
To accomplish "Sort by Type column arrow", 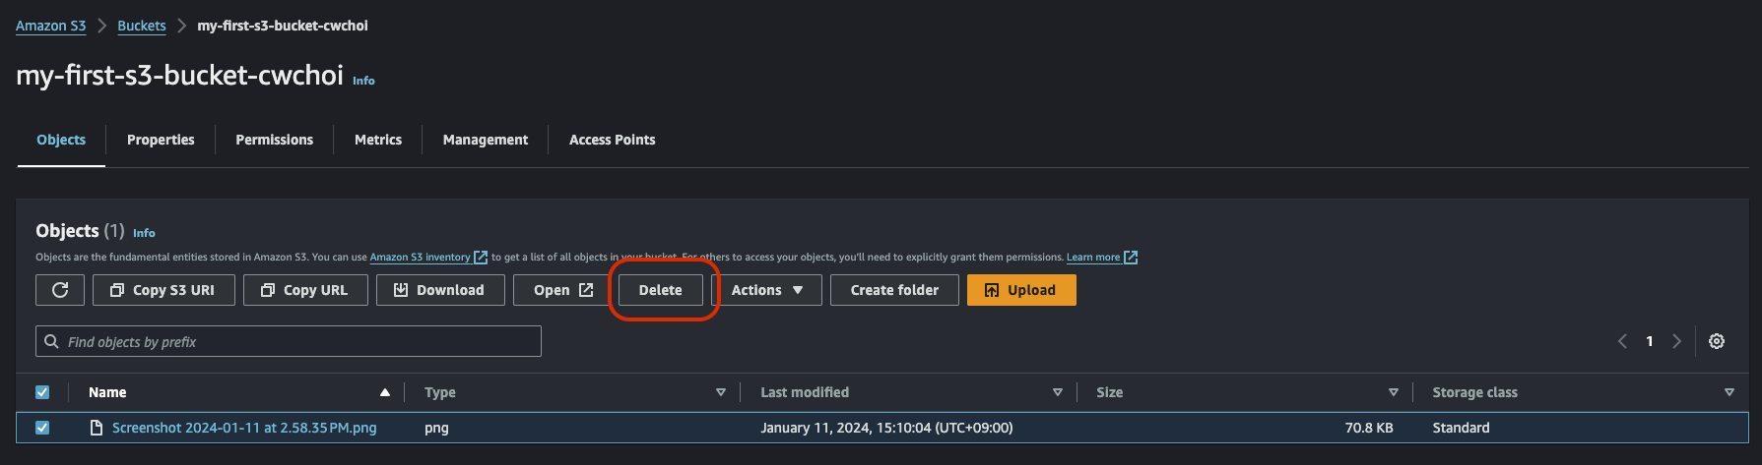I will click(721, 392).
